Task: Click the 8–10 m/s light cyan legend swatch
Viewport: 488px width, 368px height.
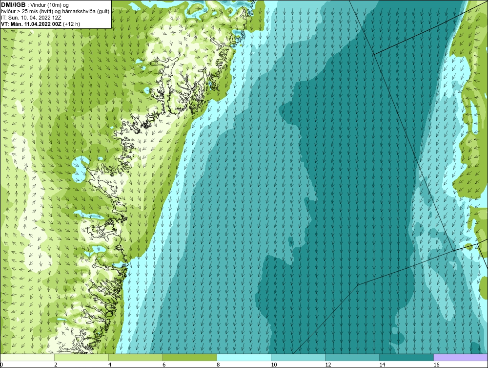Action: 244,357
